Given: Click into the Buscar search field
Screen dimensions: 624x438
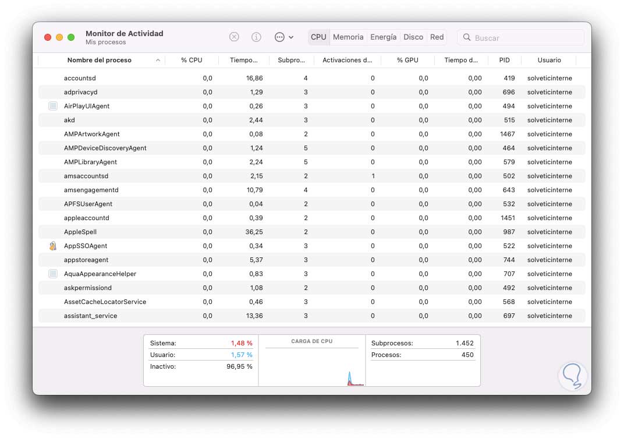Looking at the screenshot, I should [520, 37].
